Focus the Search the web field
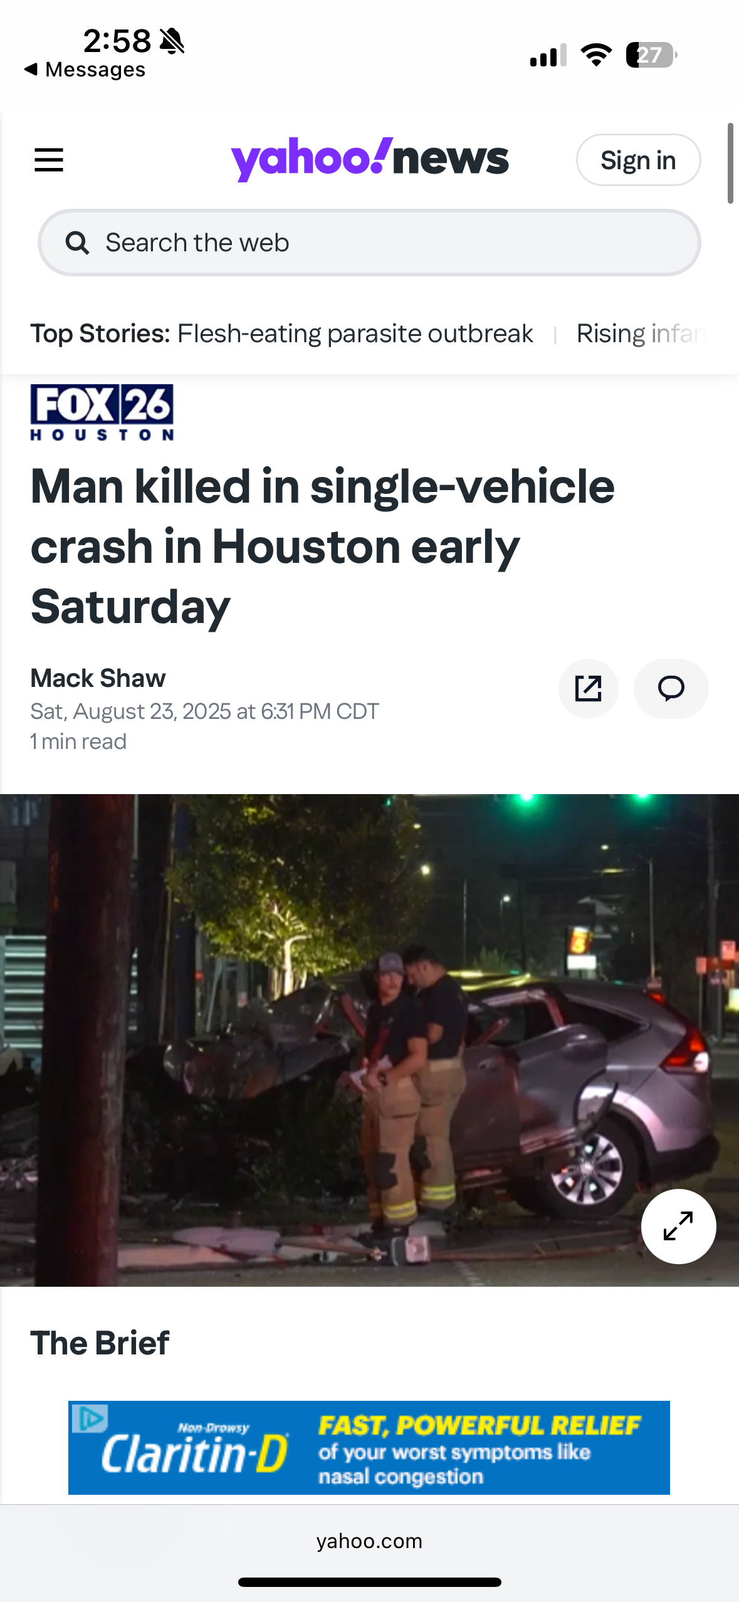739x1602 pixels. 369,243
